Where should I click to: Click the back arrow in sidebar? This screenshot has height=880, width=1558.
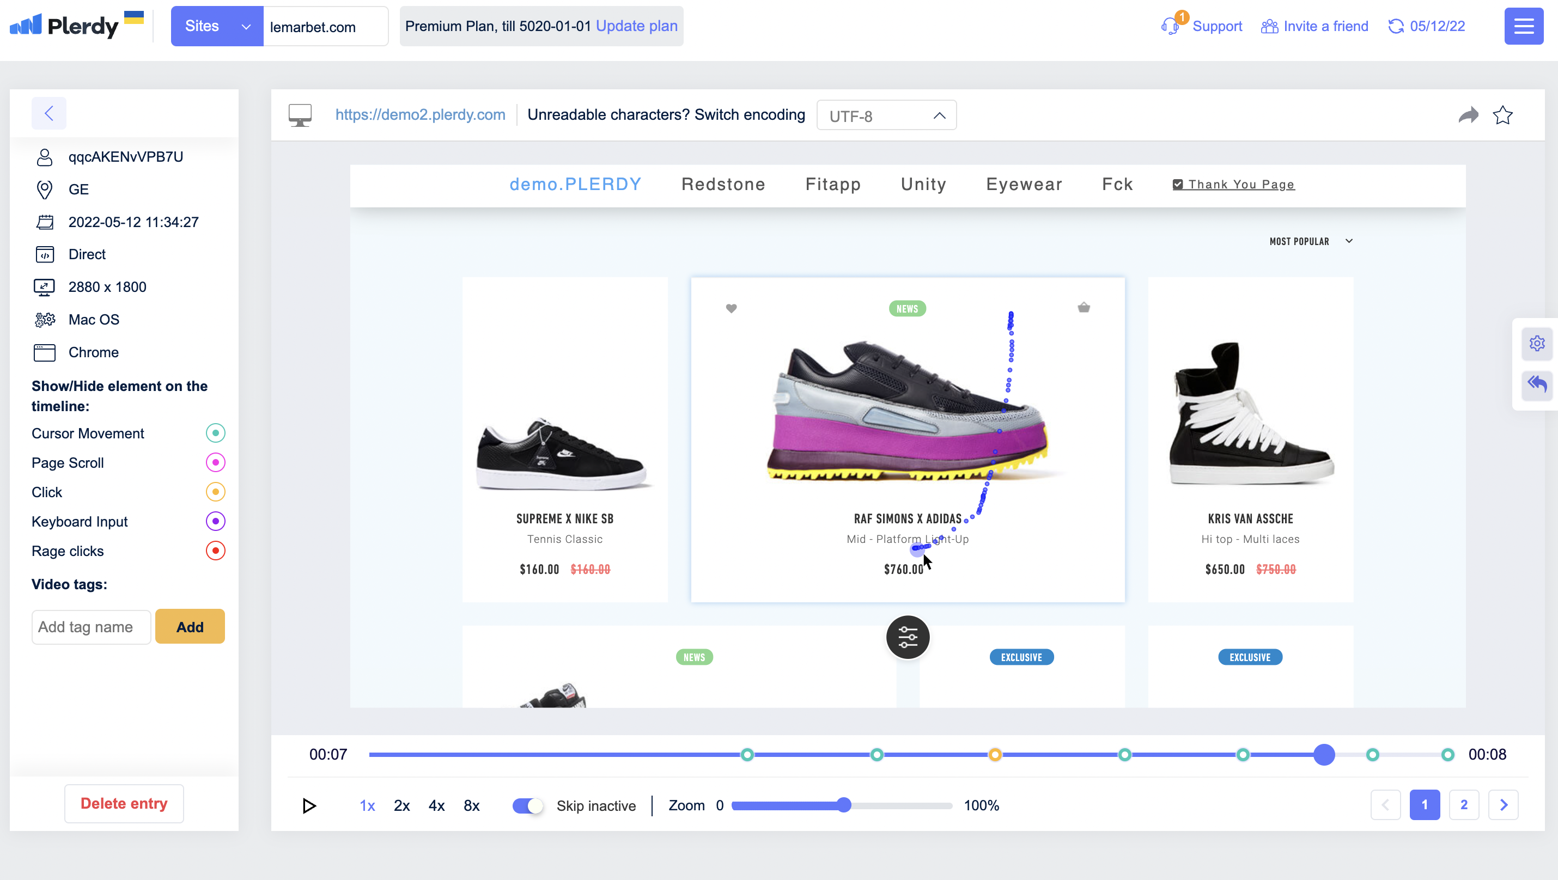click(x=49, y=113)
